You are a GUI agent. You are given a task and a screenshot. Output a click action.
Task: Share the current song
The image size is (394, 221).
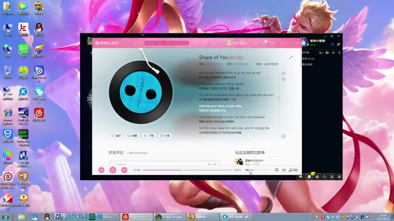[x=165, y=135]
